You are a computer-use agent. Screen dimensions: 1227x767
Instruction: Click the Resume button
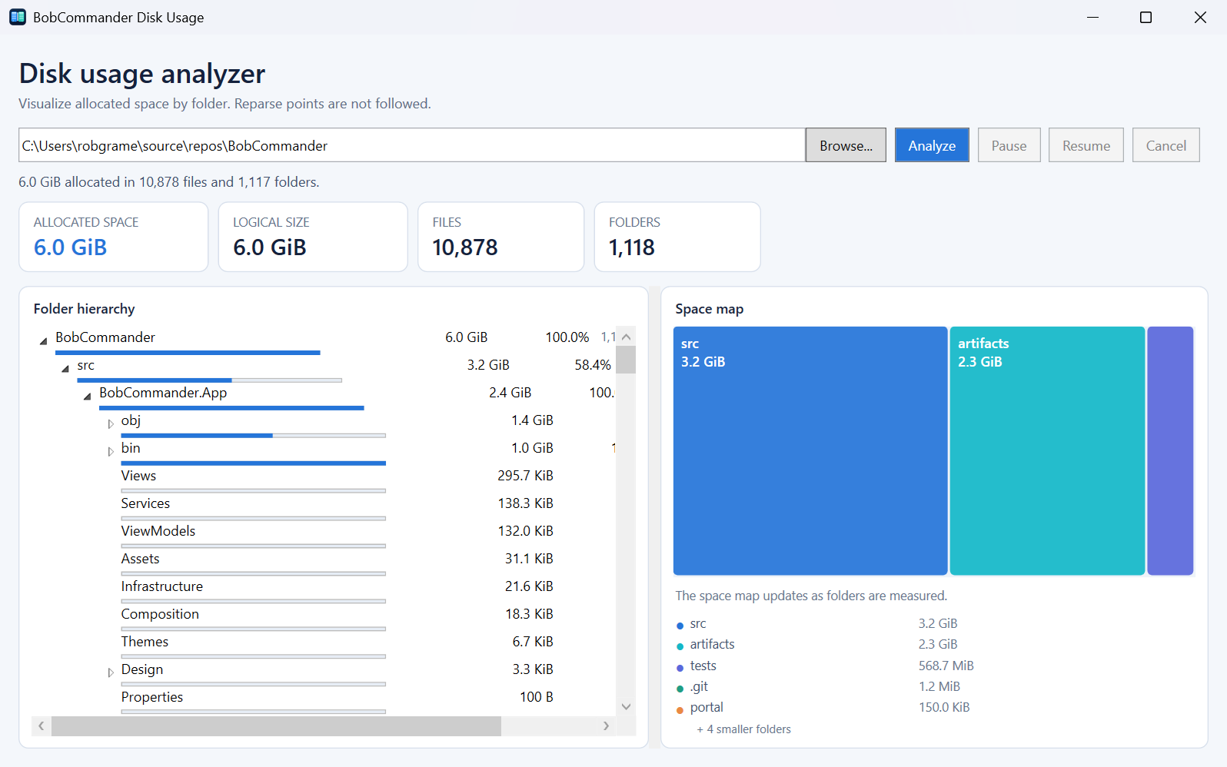pos(1086,145)
